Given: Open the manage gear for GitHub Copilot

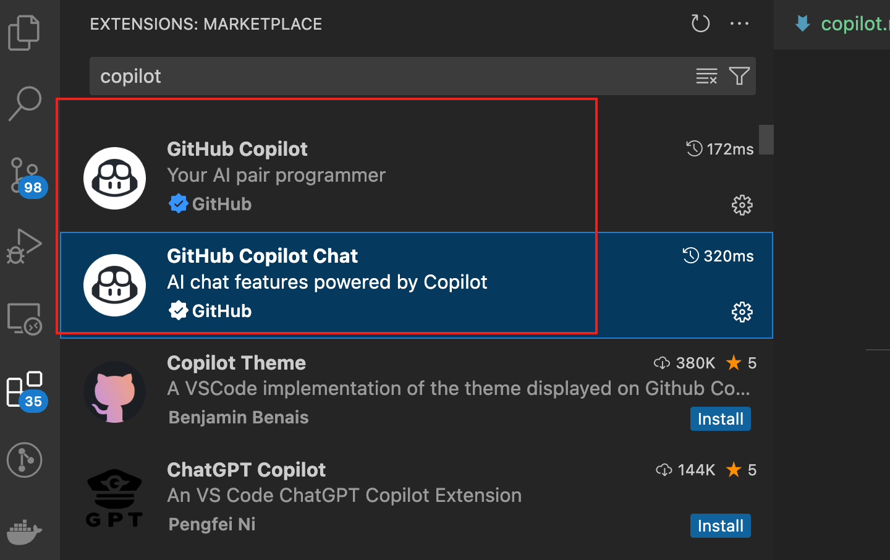Looking at the screenshot, I should tap(742, 205).
